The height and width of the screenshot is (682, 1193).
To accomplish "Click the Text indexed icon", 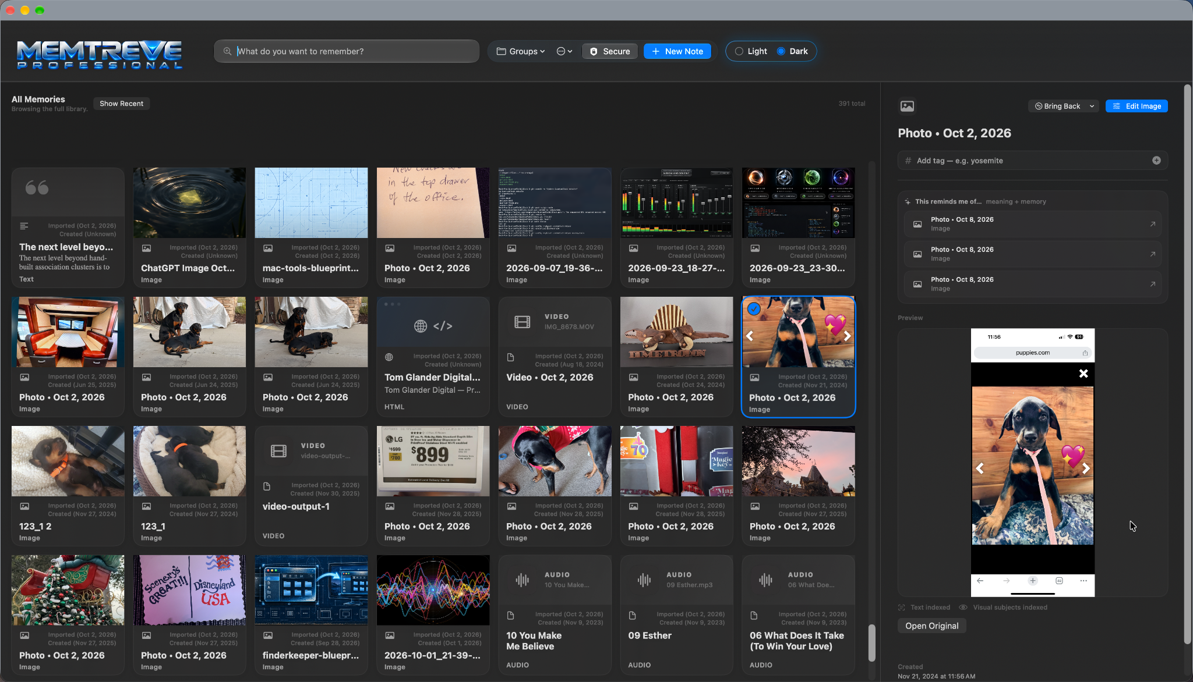I will pos(902,607).
